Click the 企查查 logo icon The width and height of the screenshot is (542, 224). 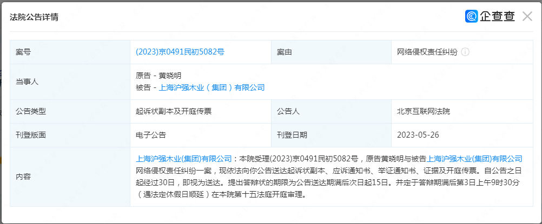472,16
